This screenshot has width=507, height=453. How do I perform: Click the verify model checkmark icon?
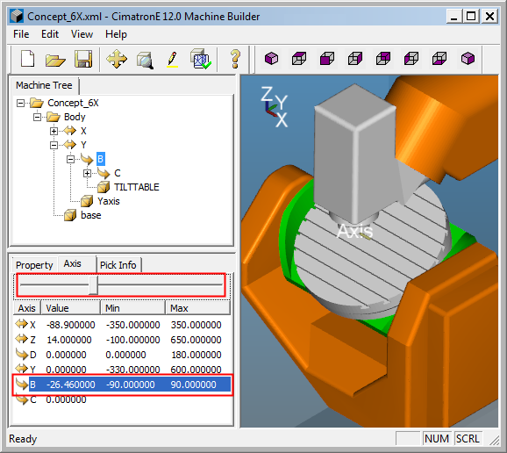(x=201, y=59)
